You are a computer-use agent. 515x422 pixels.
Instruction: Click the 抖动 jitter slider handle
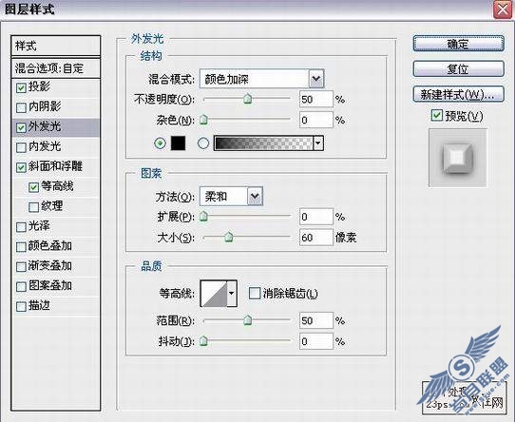tap(203, 341)
